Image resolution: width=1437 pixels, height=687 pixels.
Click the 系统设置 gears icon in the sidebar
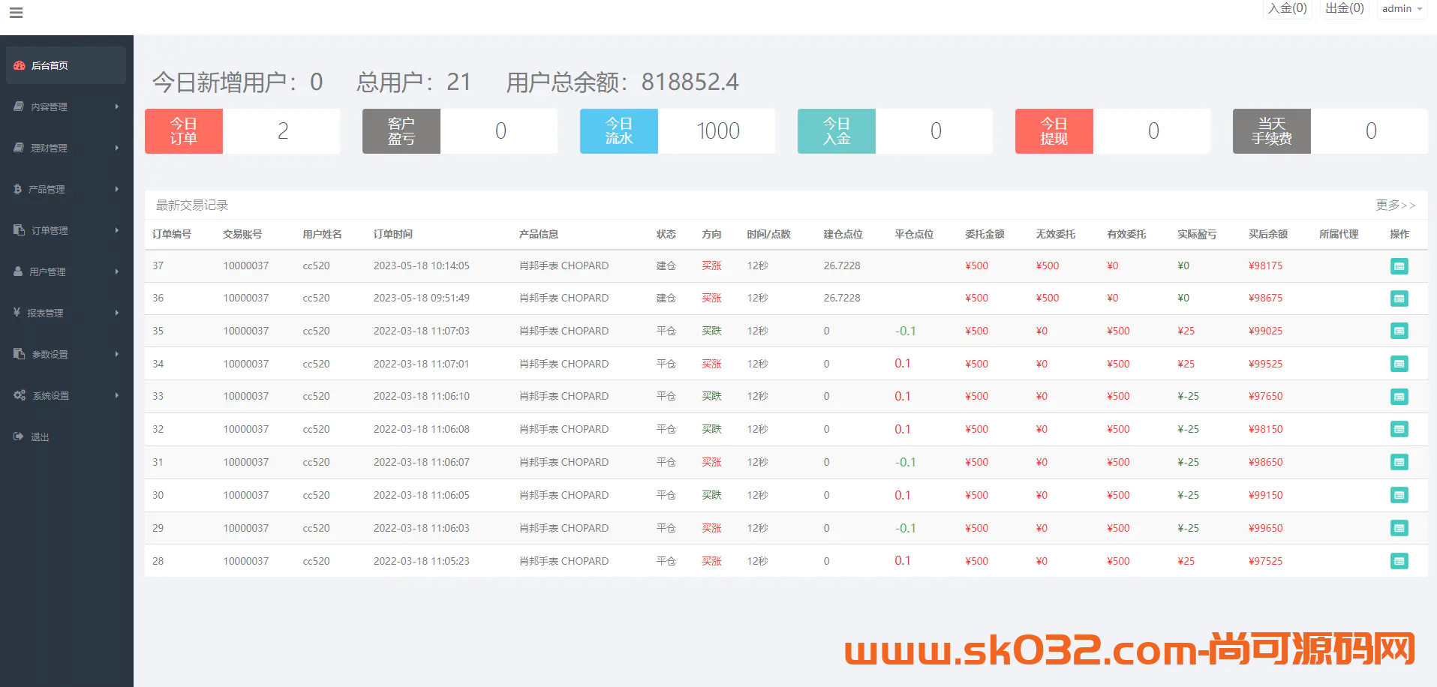[x=20, y=395]
